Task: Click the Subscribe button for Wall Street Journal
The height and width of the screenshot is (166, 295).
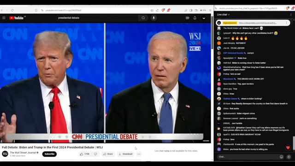Action: click(49, 154)
